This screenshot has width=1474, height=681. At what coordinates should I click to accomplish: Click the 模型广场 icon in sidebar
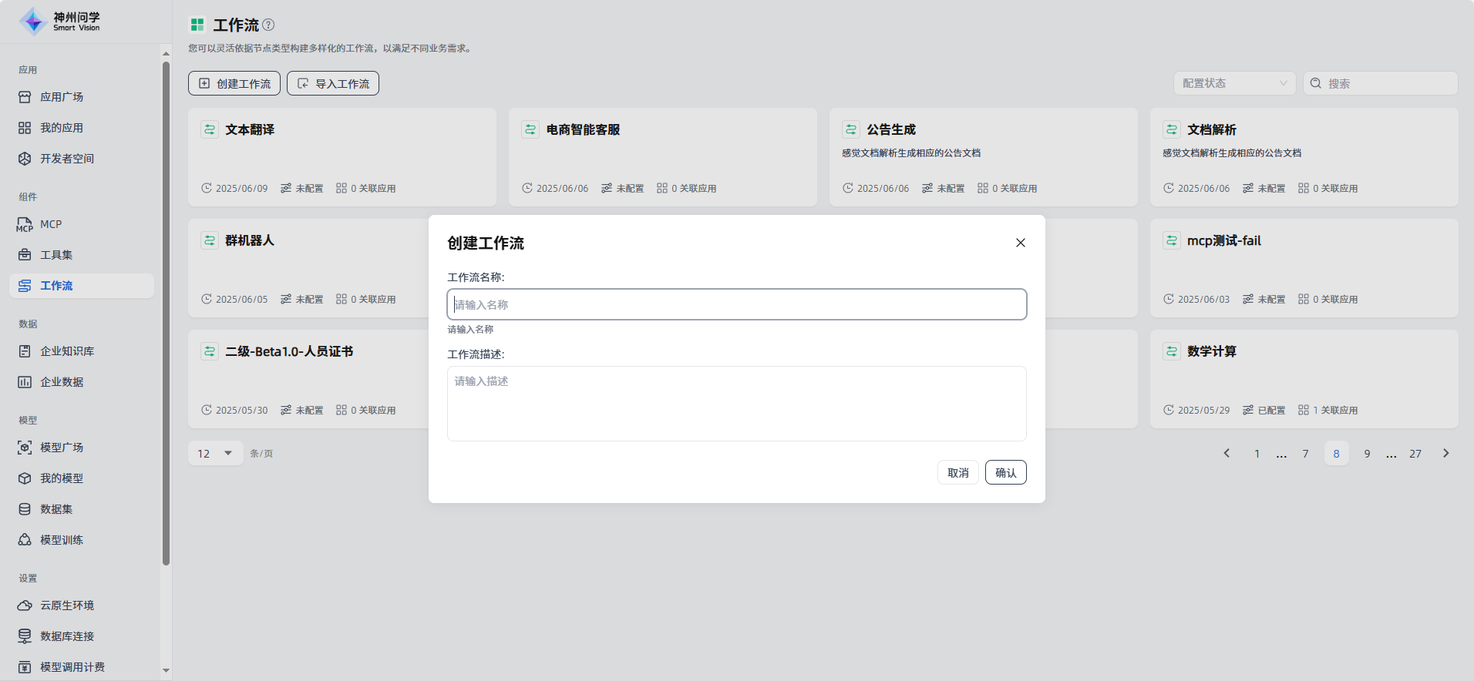click(x=25, y=448)
